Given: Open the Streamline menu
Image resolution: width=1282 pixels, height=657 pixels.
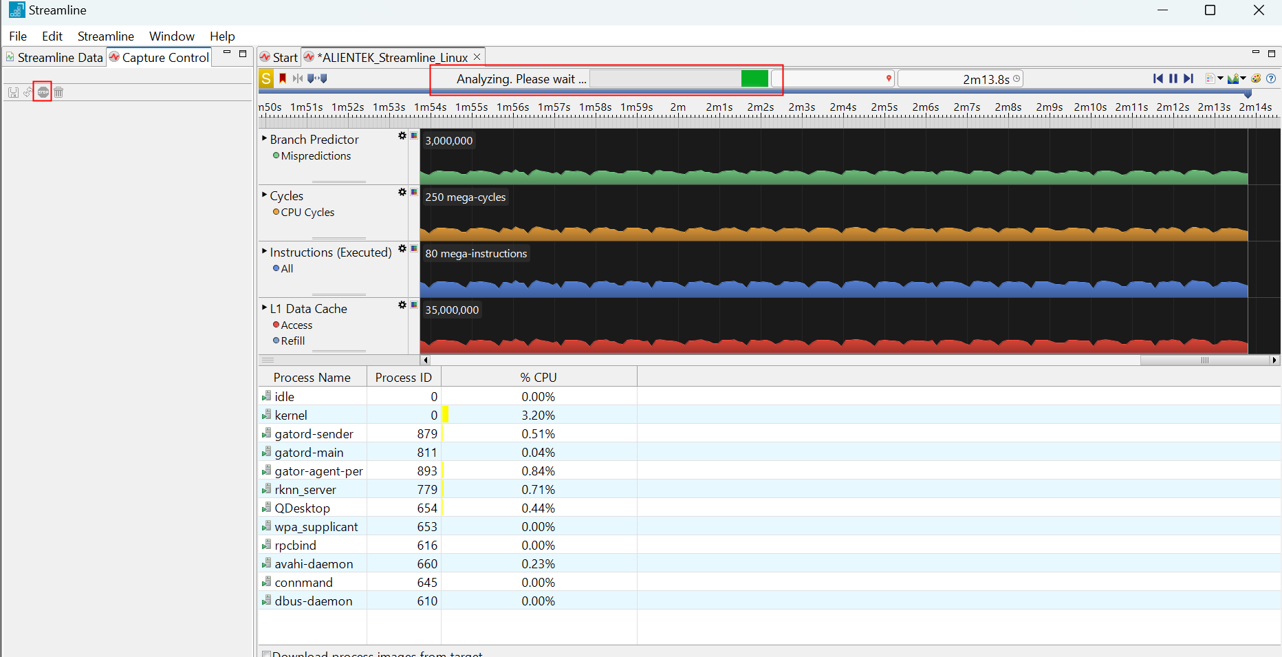Looking at the screenshot, I should coord(105,36).
